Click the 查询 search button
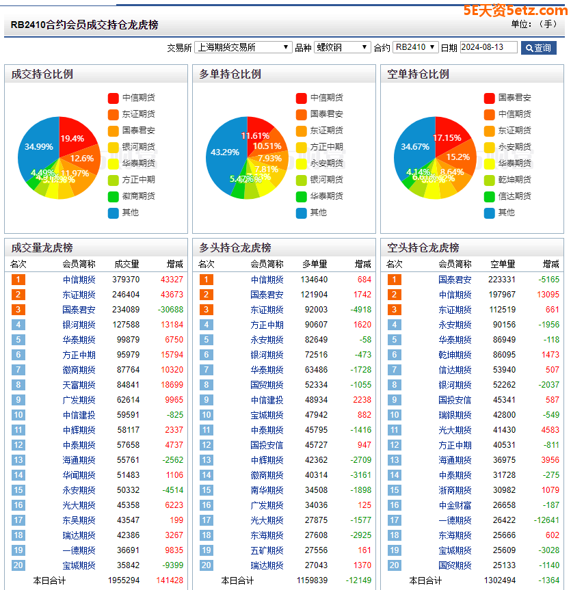 539,48
